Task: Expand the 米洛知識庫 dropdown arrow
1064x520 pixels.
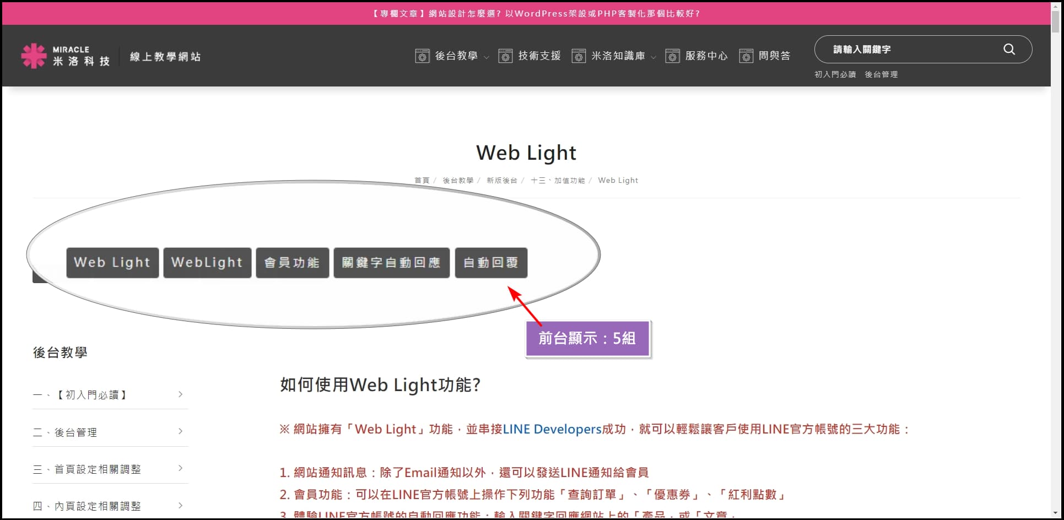Action: [x=653, y=57]
